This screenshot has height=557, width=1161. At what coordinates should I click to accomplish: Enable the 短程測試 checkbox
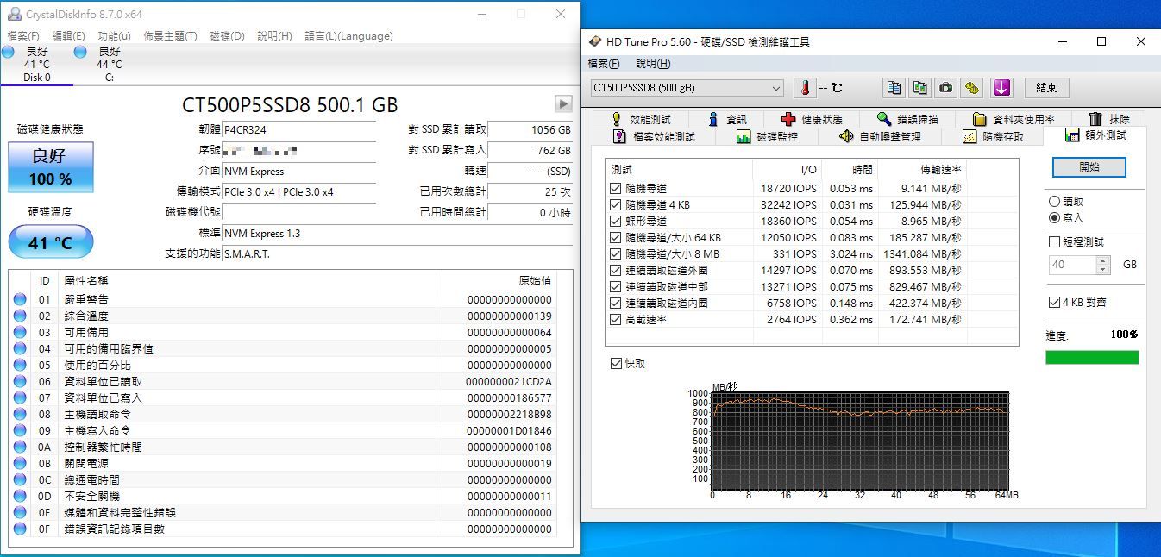pyautogui.click(x=1054, y=242)
